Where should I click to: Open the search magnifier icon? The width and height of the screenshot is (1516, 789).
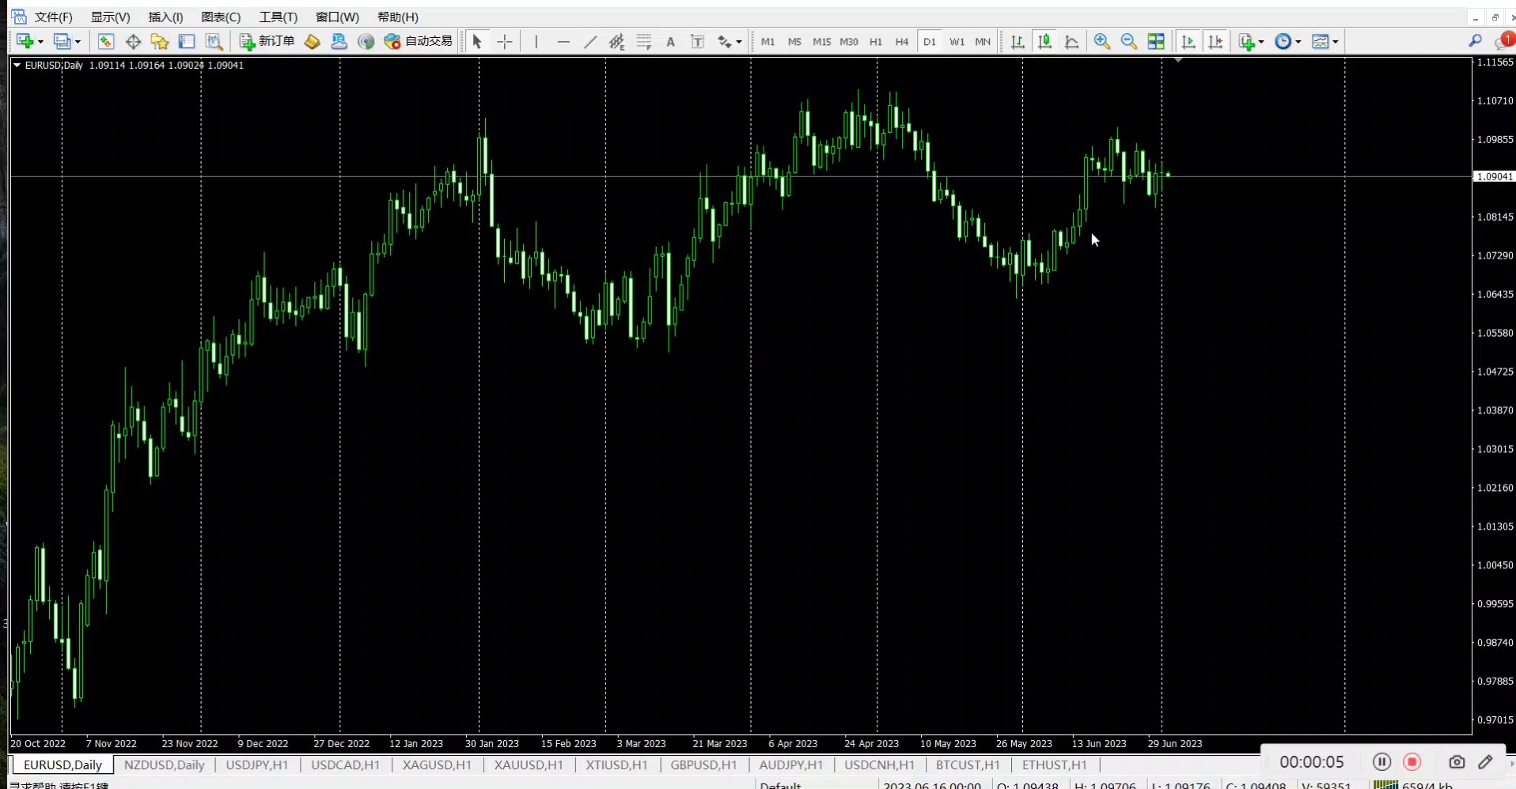click(x=1475, y=41)
